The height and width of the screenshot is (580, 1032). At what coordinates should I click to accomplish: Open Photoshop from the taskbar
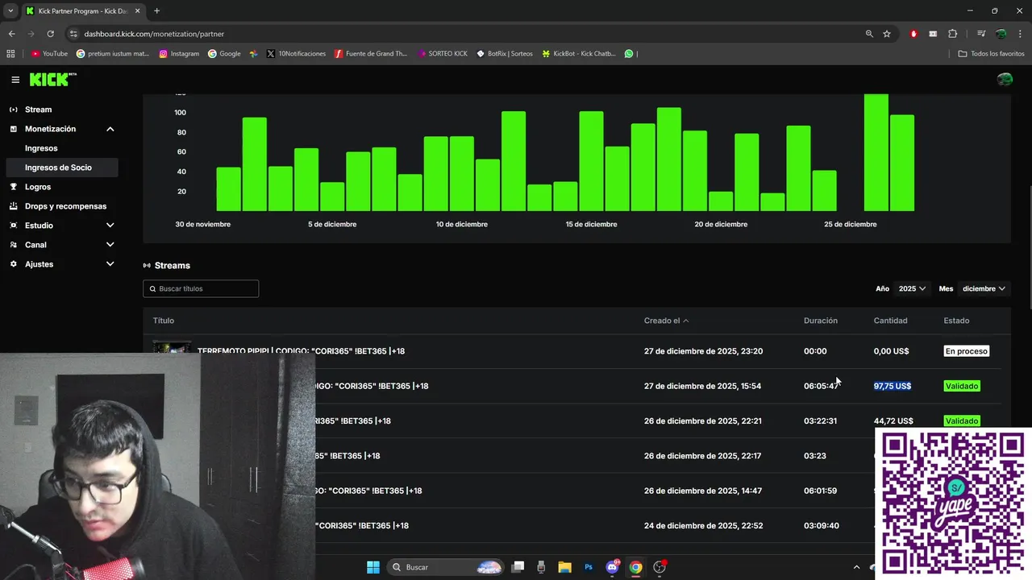click(x=589, y=567)
